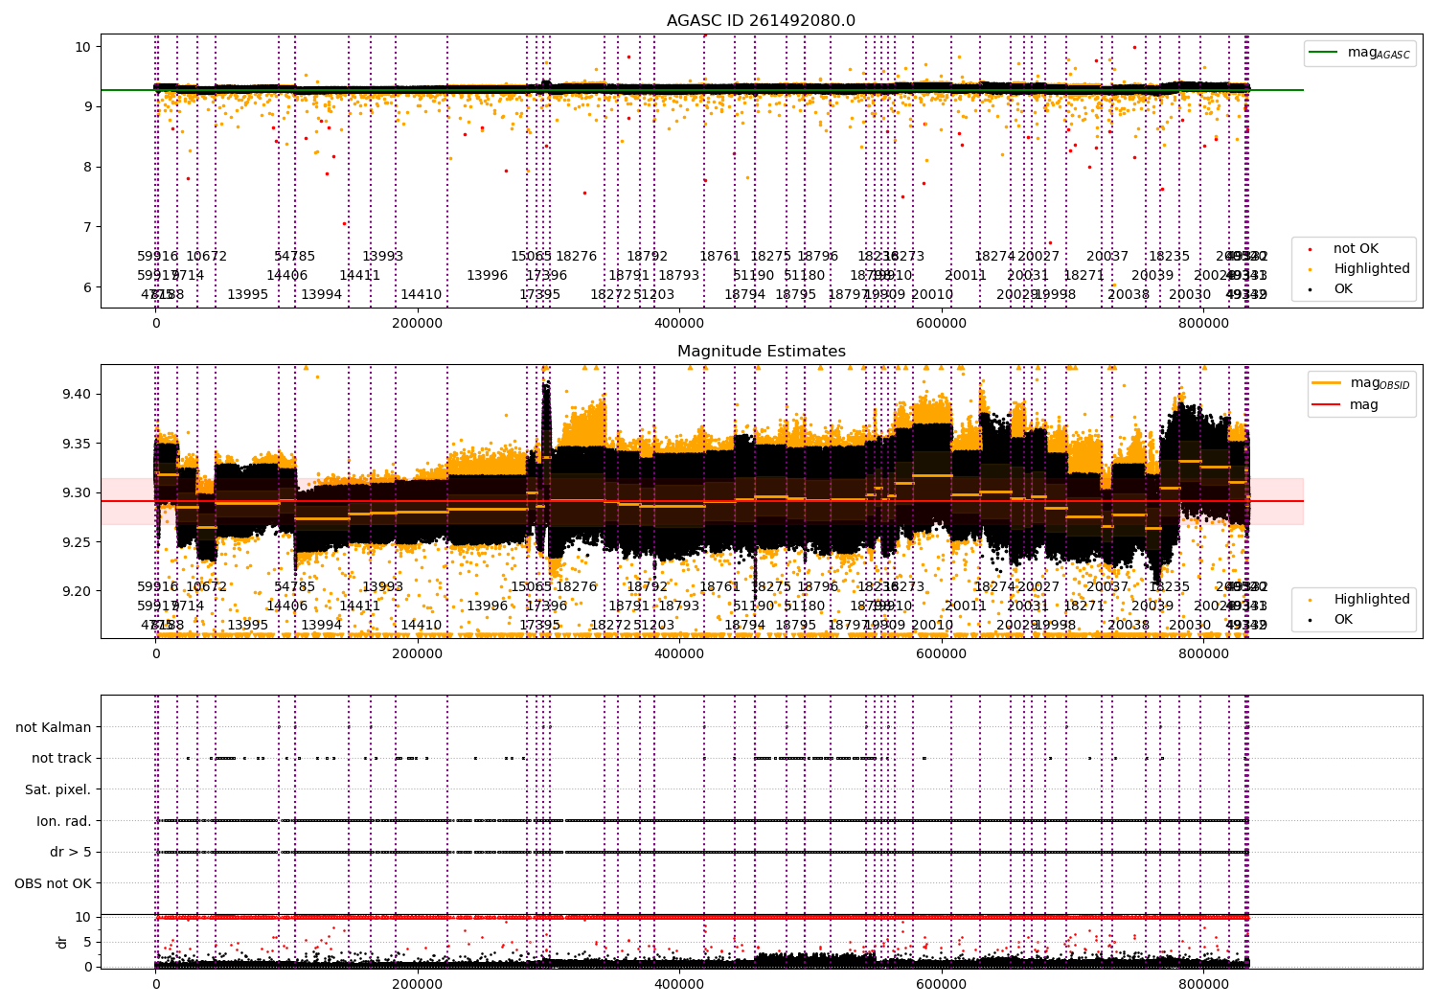Click x-tick '200000' under the top plot
The image size is (1437, 1006).
[x=418, y=324]
